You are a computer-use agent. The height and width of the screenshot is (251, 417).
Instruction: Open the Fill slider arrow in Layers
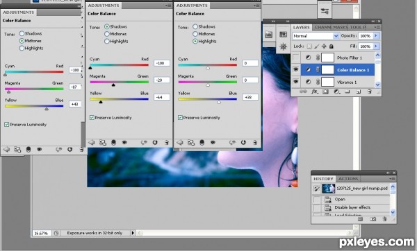(376, 46)
